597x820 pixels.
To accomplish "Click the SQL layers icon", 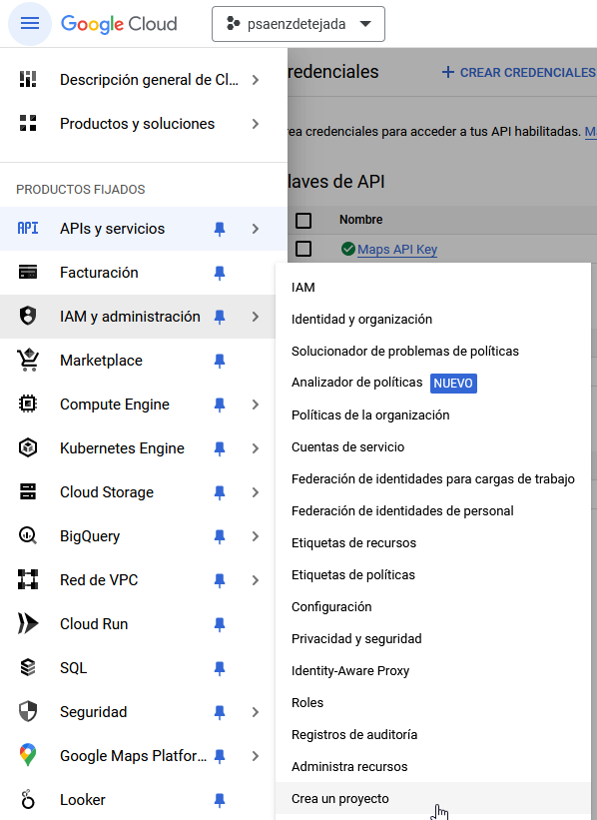I will [x=28, y=668].
